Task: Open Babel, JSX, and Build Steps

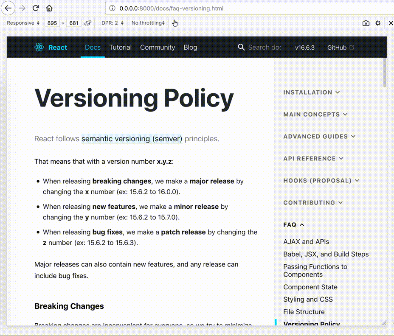Action: (x=326, y=254)
